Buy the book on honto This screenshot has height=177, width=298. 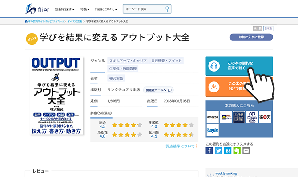click(x=213, y=130)
